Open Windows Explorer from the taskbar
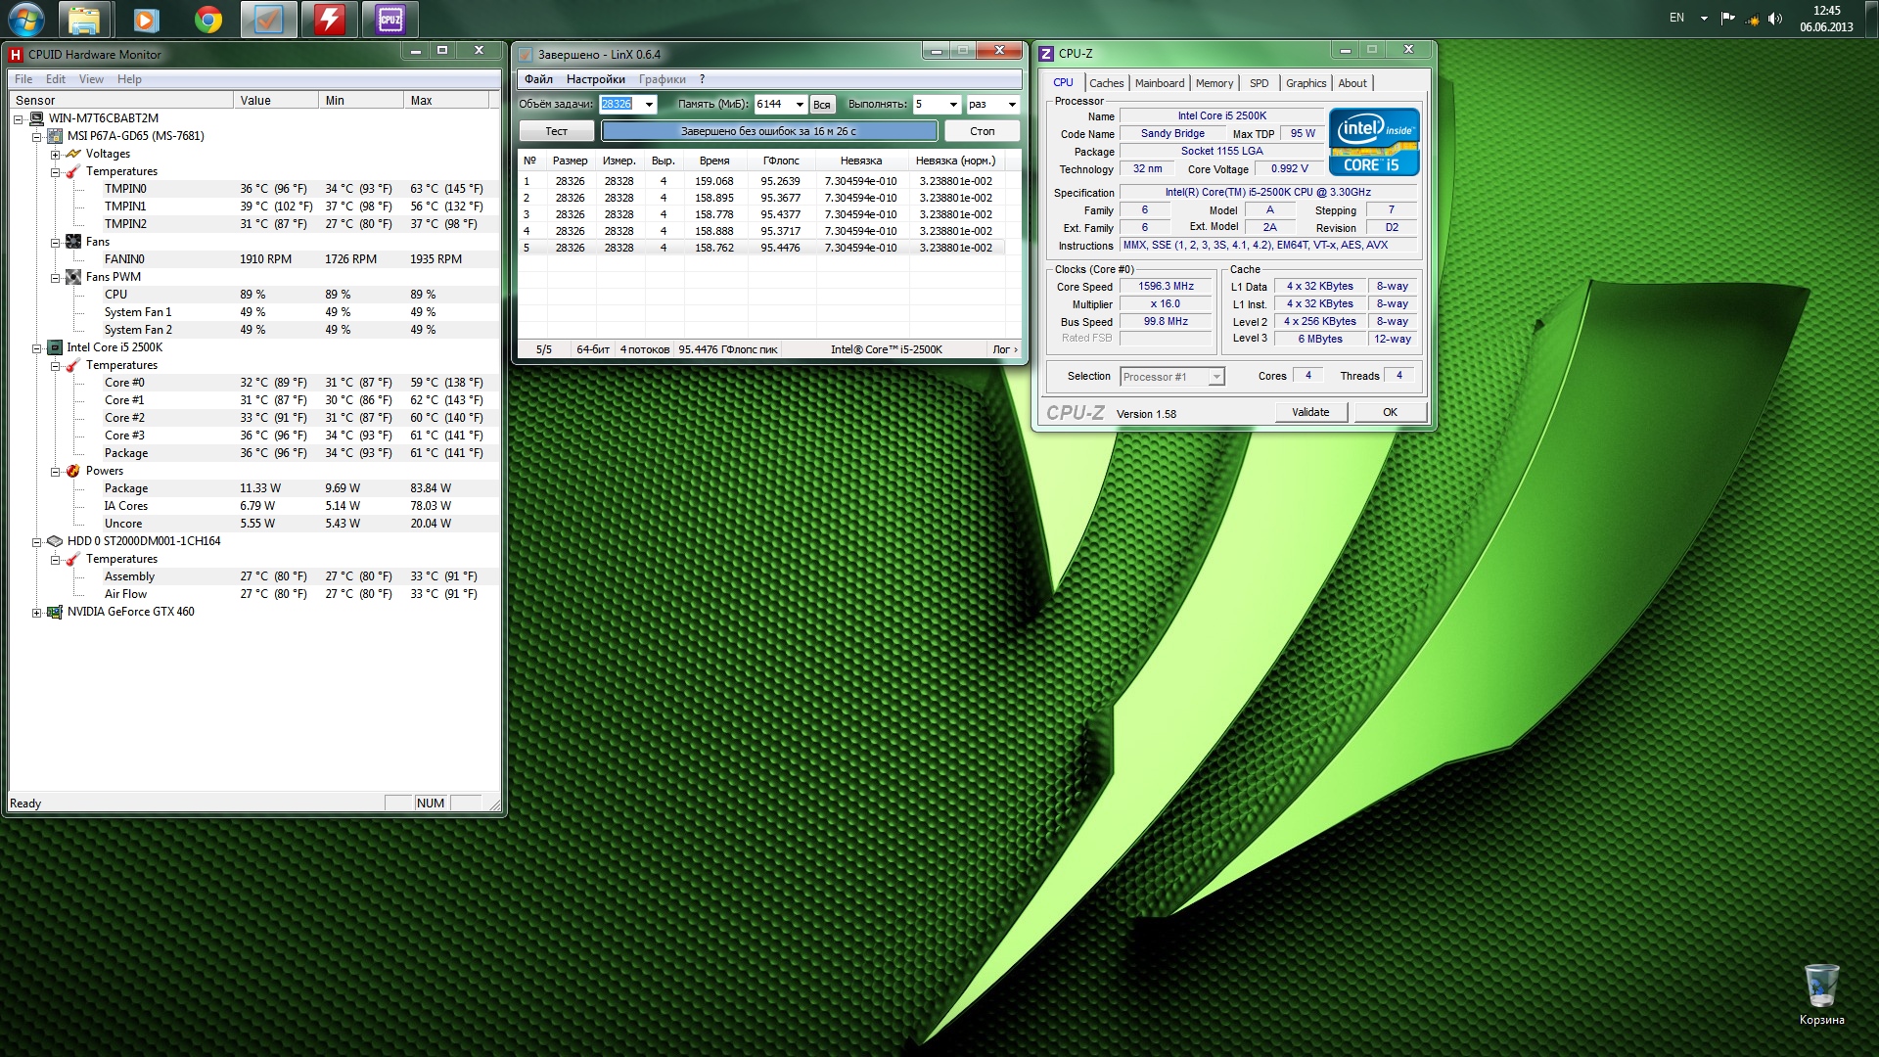The height and width of the screenshot is (1057, 1879). point(84,20)
